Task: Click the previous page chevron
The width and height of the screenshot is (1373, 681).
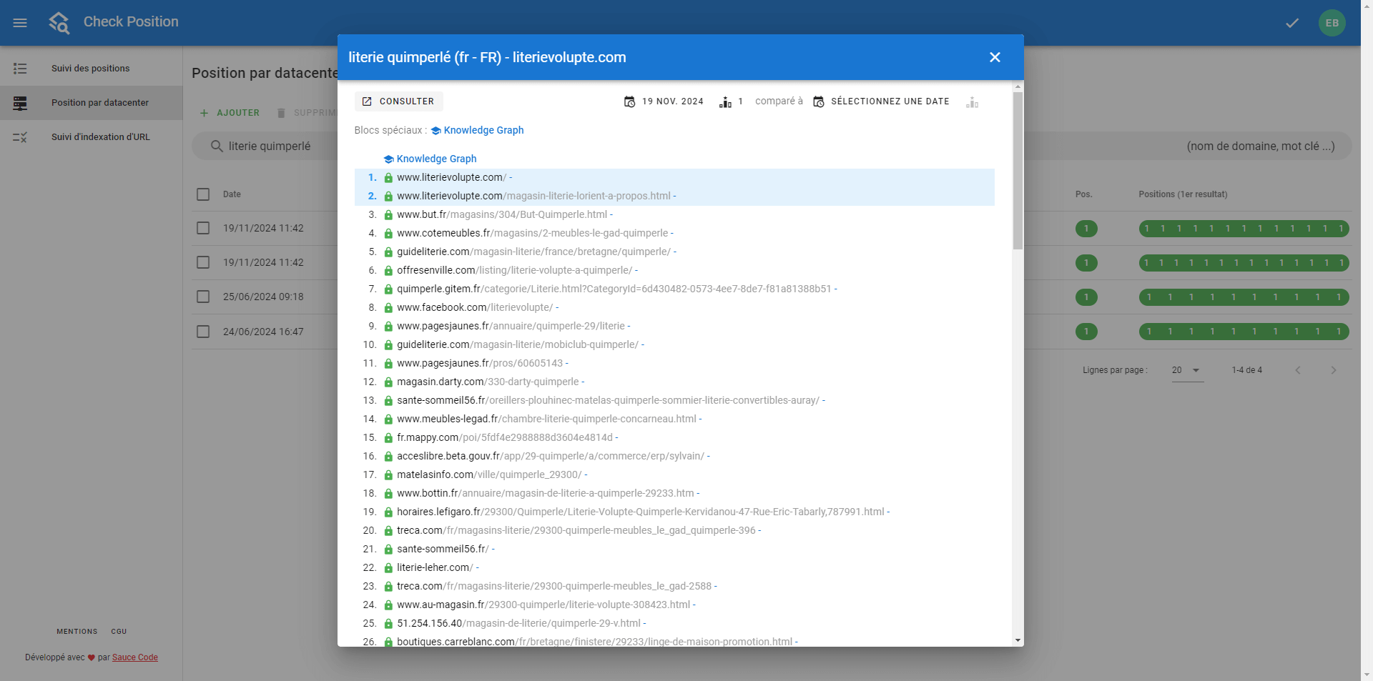Action: [1298, 370]
